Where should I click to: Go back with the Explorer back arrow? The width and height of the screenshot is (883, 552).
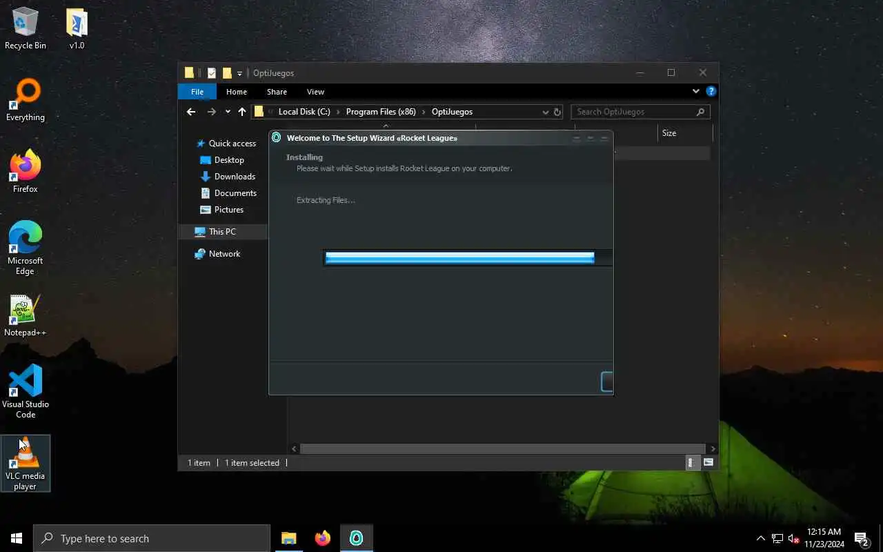pyautogui.click(x=191, y=112)
